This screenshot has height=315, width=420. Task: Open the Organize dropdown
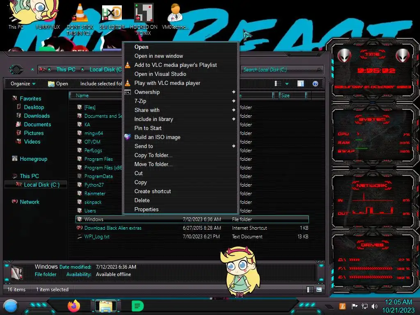click(x=23, y=84)
